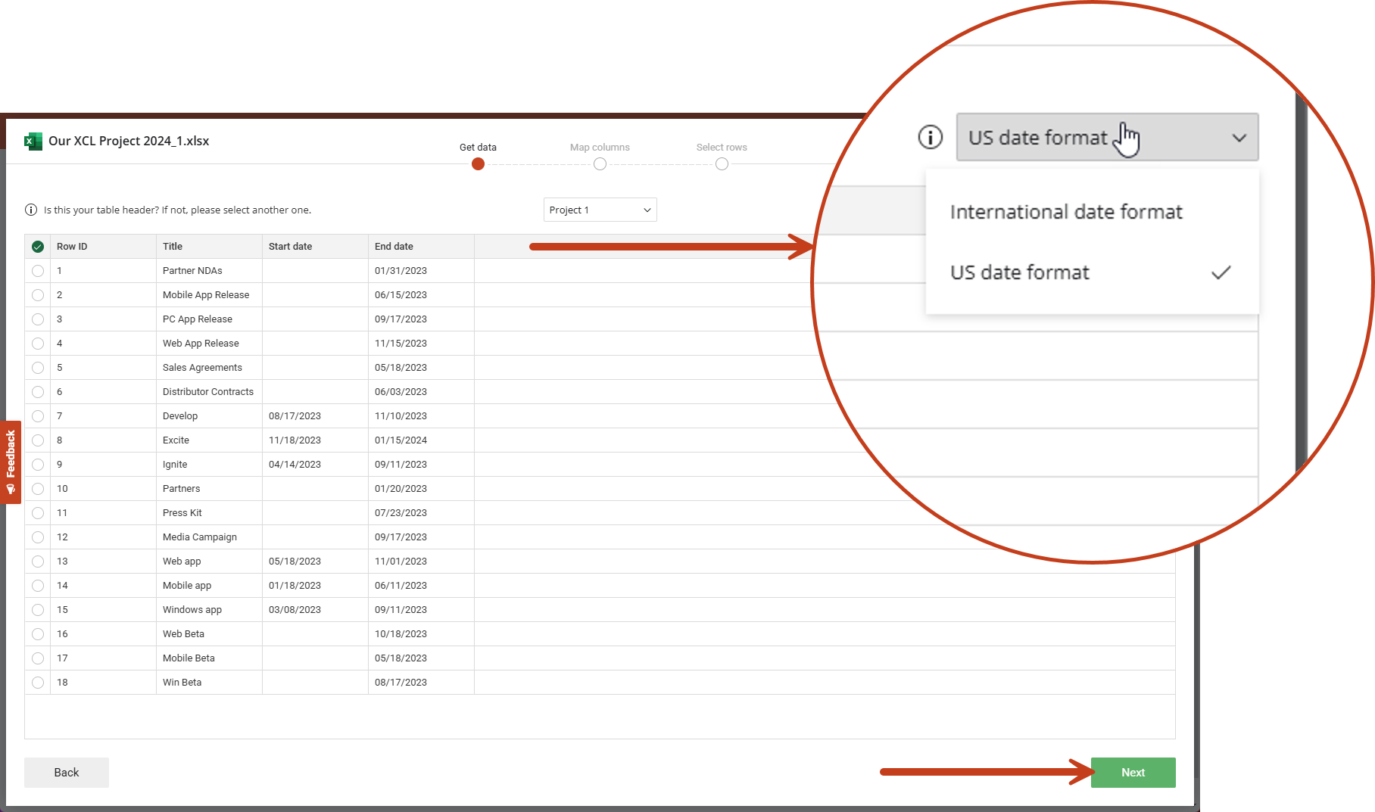Viewport: 1375px width, 812px height.
Task: Click the filled Get data step indicator dot
Action: coord(478,163)
